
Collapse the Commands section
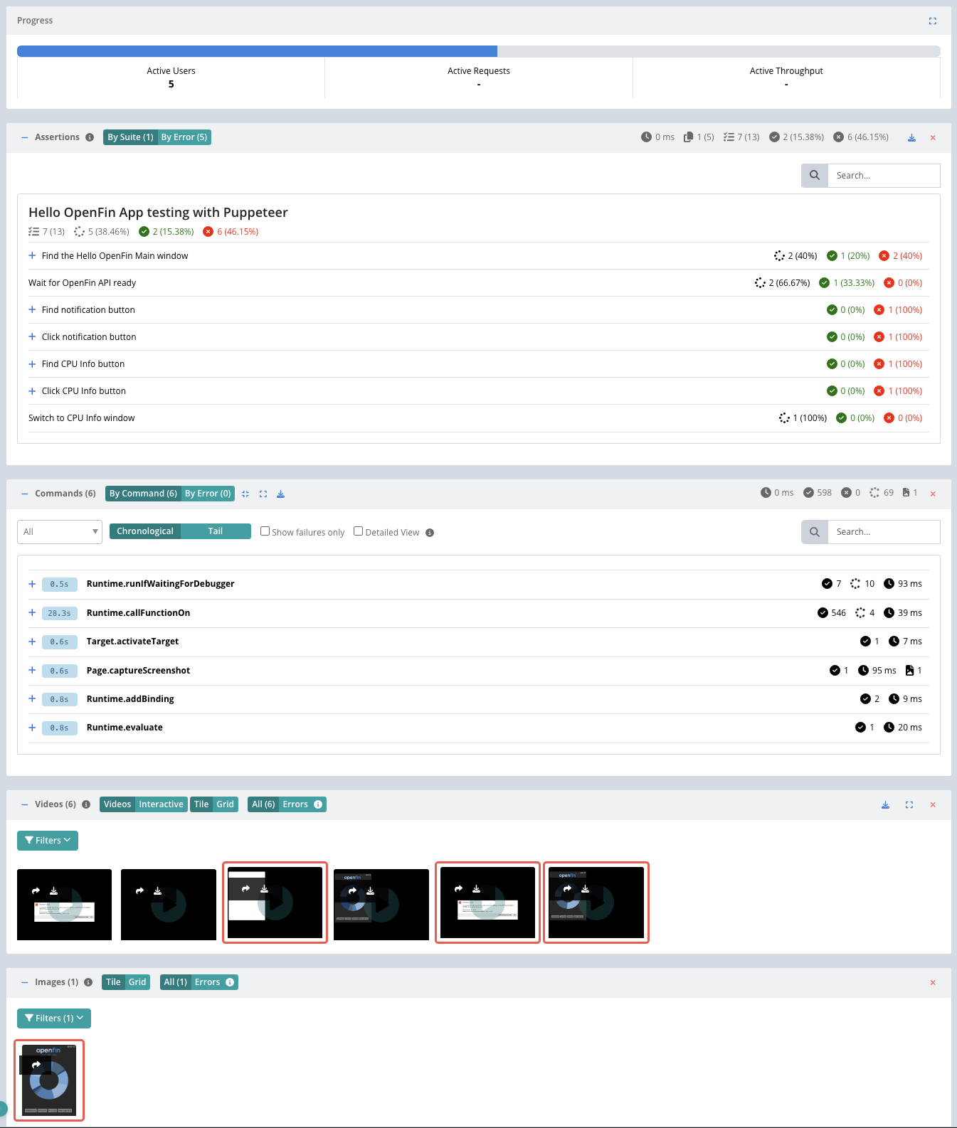25,494
